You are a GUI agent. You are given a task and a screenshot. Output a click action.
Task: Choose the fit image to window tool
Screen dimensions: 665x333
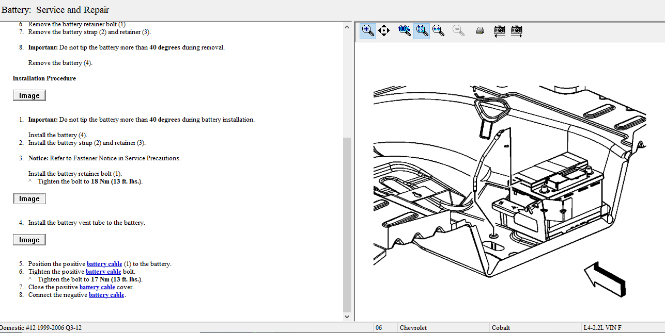tap(422, 30)
